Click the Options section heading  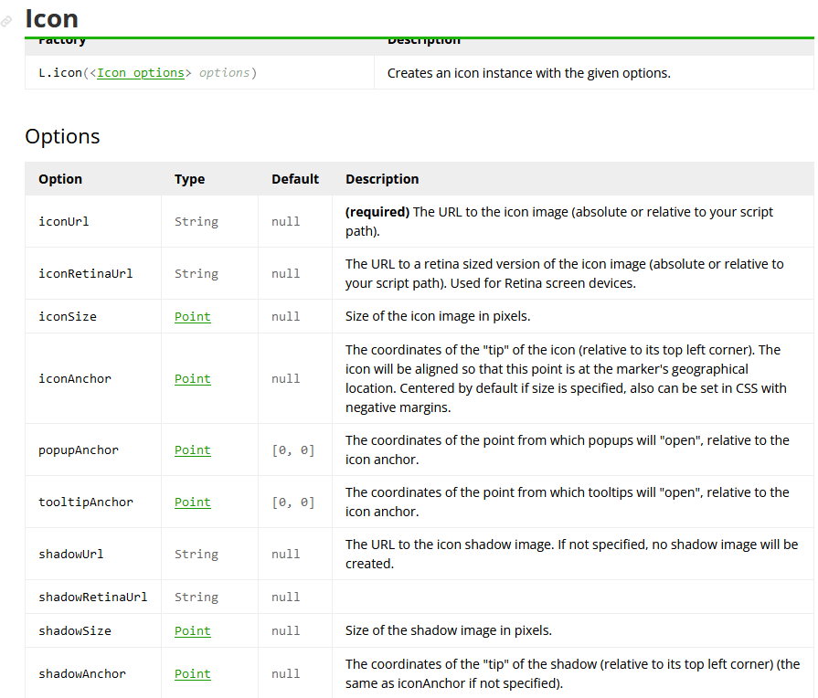click(62, 136)
